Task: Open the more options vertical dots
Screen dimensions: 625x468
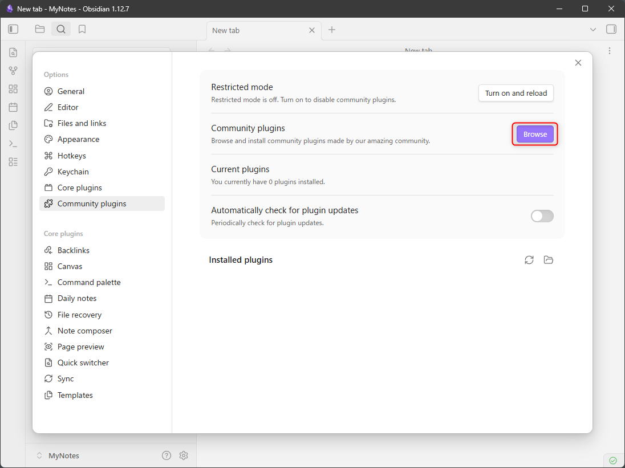Action: point(610,51)
